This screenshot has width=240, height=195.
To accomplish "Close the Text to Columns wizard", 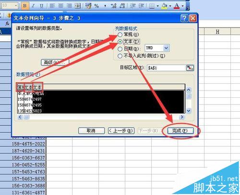I will (x=193, y=18).
